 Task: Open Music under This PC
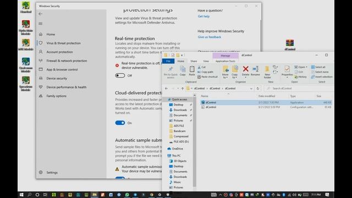coord(177,182)
